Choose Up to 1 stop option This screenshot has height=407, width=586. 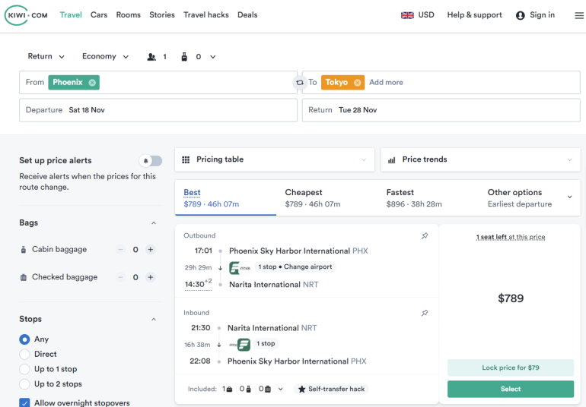click(x=25, y=369)
